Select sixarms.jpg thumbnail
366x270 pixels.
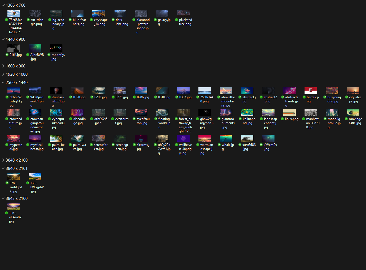pyautogui.click(x=141, y=138)
